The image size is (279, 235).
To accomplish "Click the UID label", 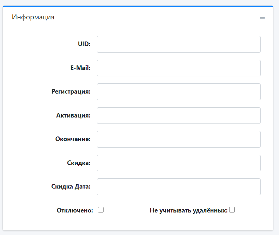I will tap(84, 44).
